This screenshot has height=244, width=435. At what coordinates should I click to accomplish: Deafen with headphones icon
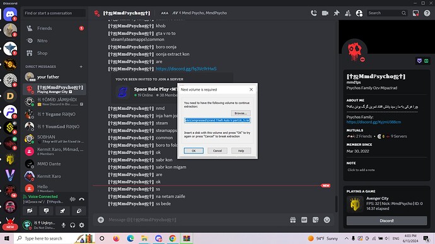72,225
